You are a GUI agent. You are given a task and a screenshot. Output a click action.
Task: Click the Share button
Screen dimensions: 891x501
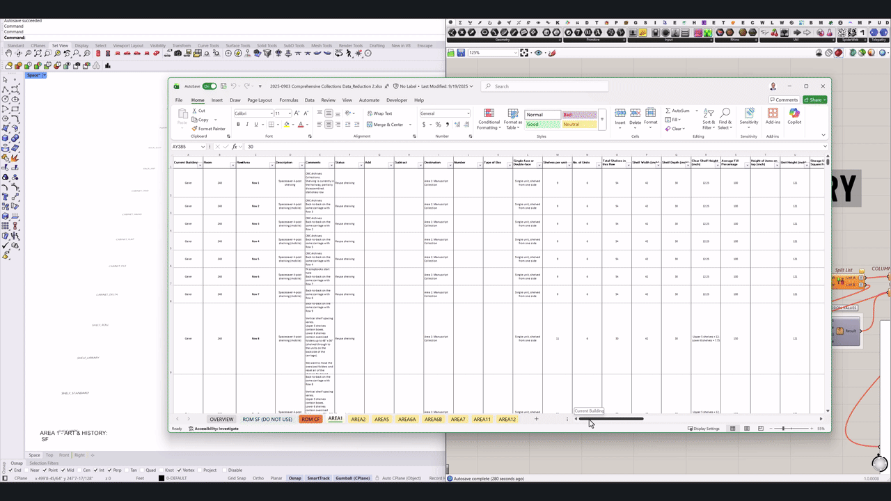click(814, 100)
